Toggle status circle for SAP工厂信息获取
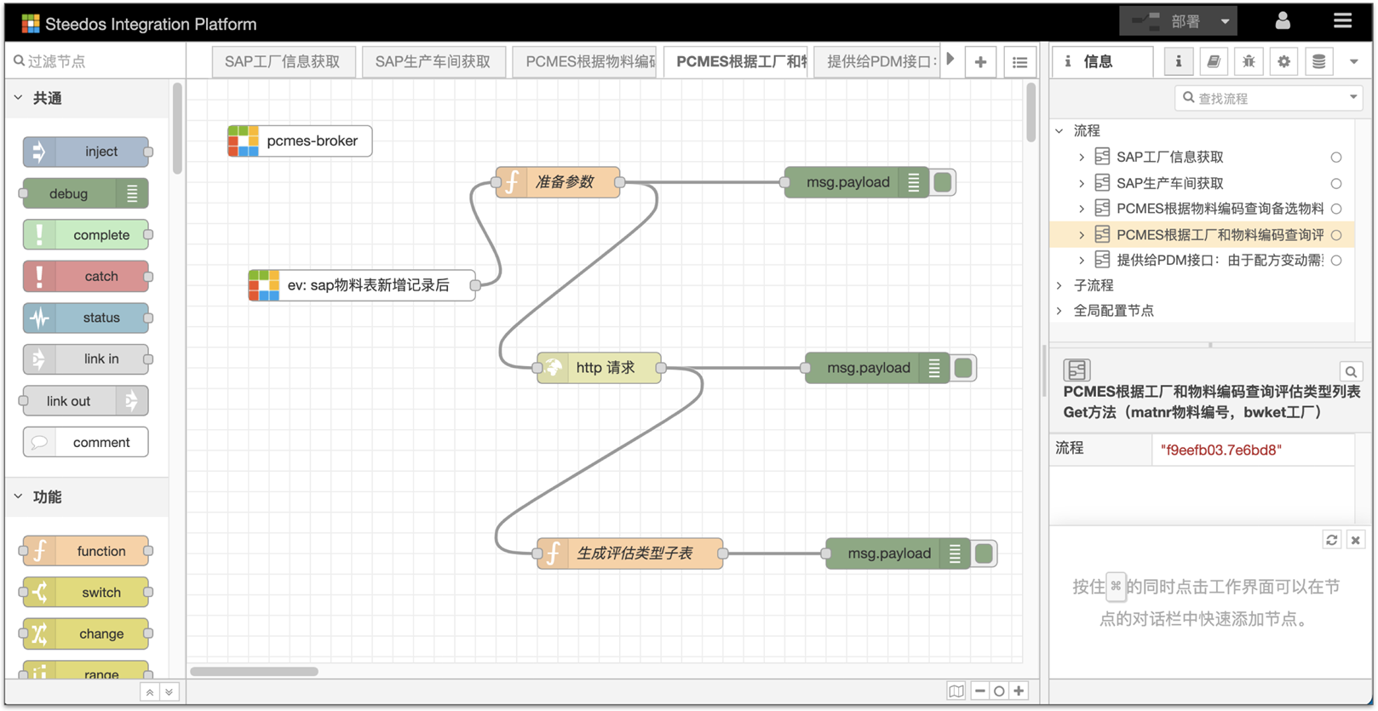The image size is (1378, 711). point(1336,158)
